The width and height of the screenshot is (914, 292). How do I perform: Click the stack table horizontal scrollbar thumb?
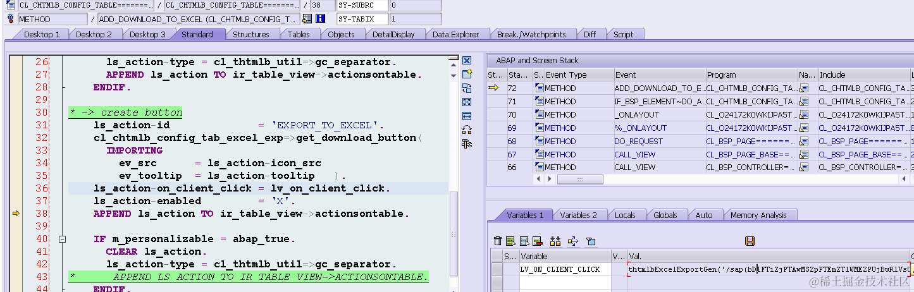pos(580,179)
